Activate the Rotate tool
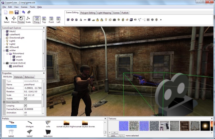The height and width of the screenshot is (139, 215). (21, 20)
